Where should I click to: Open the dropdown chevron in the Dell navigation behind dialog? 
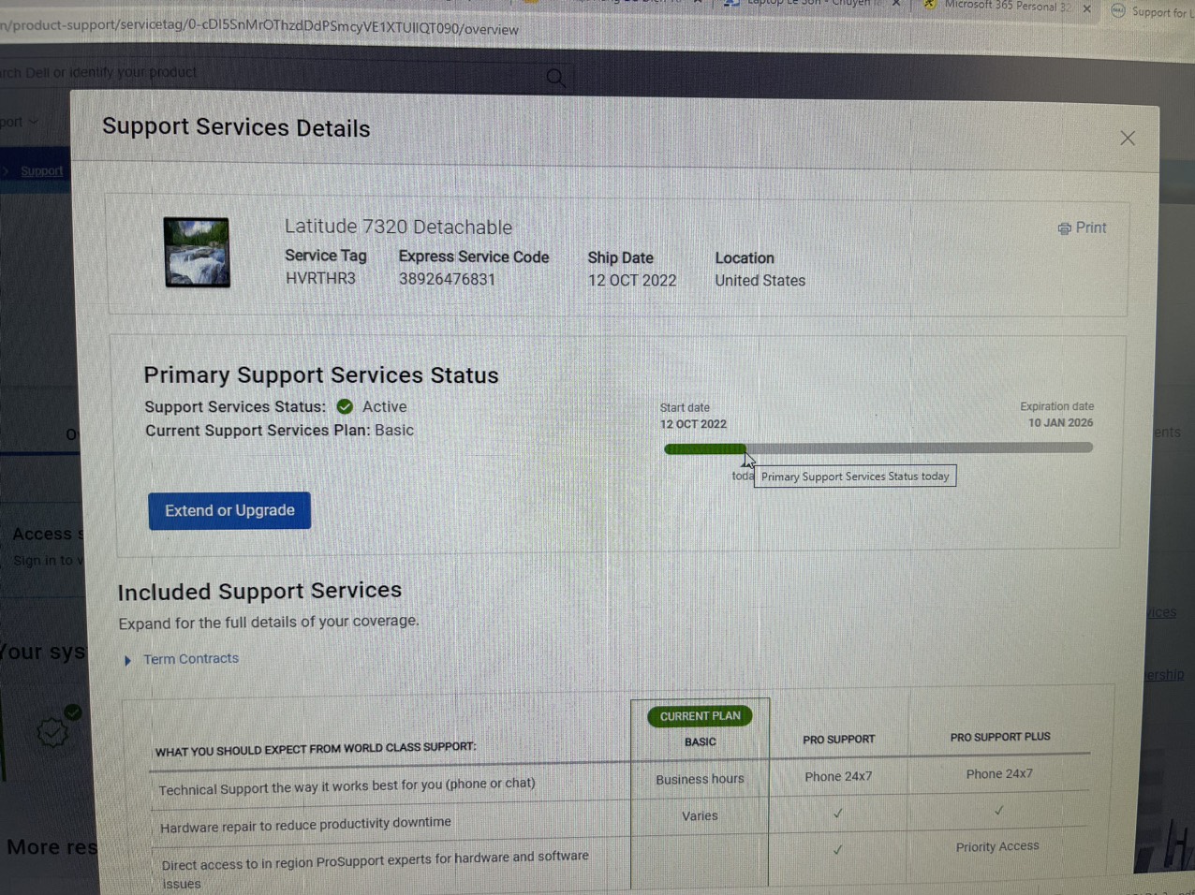point(34,122)
